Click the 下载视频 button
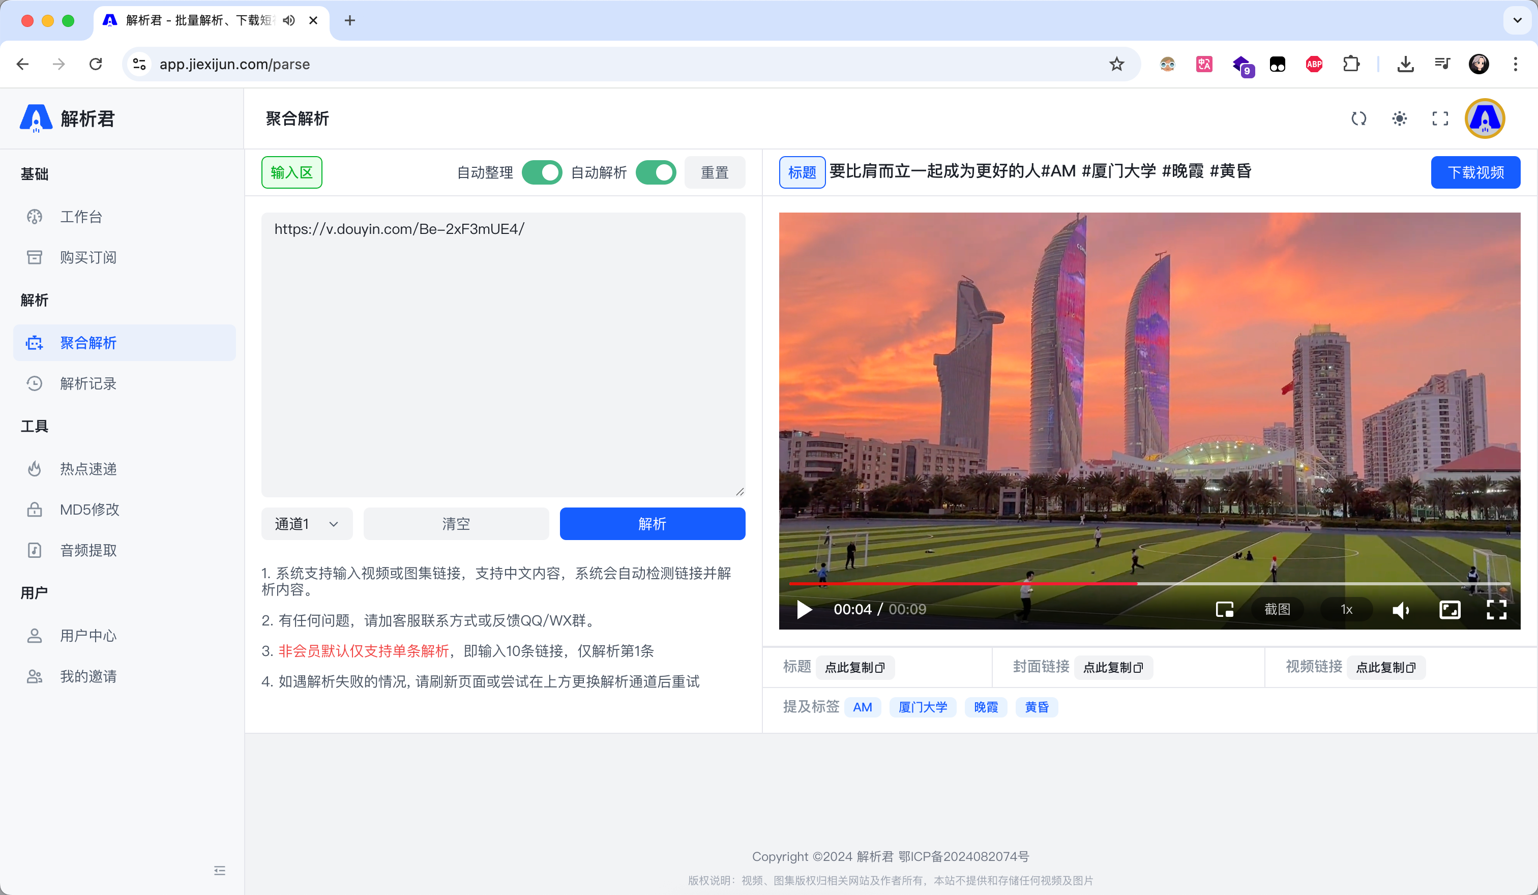The image size is (1538, 895). 1475,173
